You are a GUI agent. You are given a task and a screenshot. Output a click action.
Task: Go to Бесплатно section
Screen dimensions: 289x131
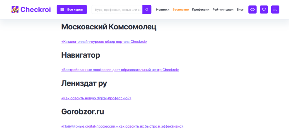click(x=181, y=10)
